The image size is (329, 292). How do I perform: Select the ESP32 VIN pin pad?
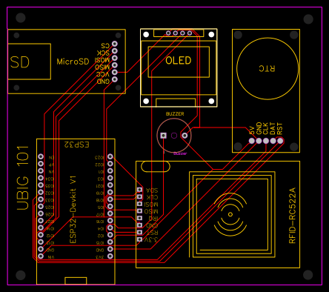tap(41, 256)
